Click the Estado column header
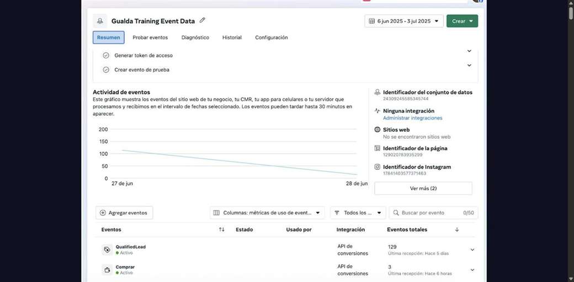The height and width of the screenshot is (282, 574). [x=244, y=230]
